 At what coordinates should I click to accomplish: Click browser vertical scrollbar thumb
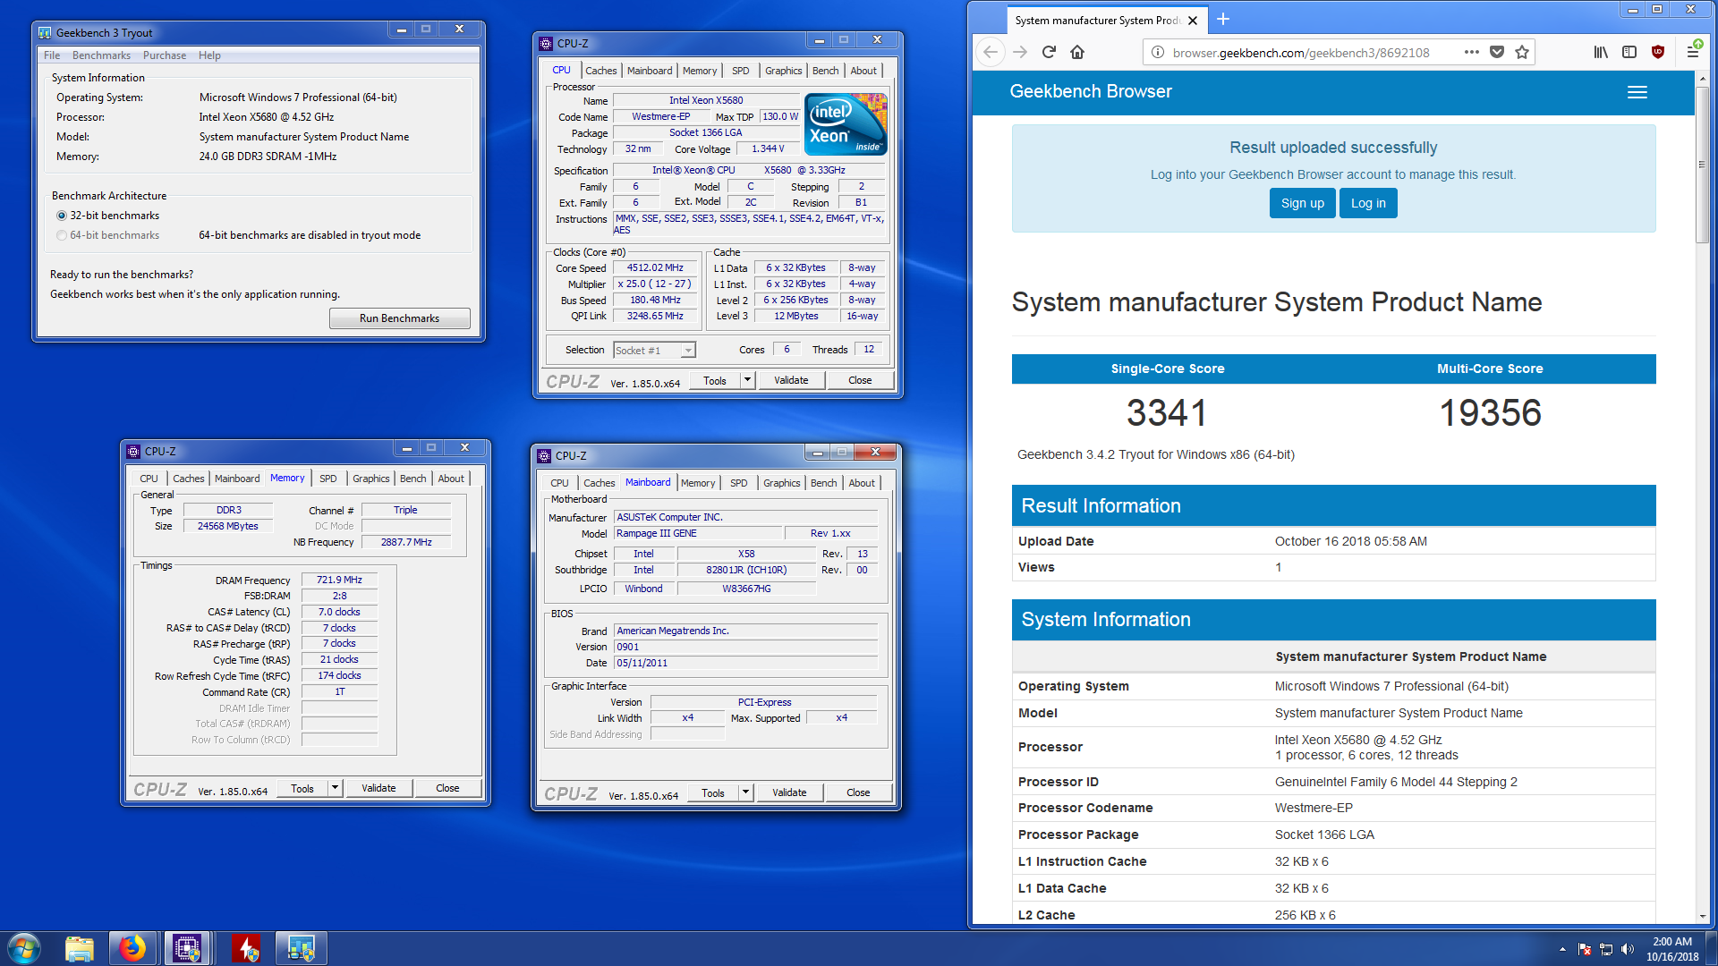[x=1702, y=164]
